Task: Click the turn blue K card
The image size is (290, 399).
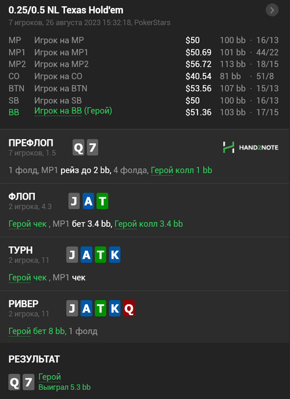Action: click(x=115, y=254)
